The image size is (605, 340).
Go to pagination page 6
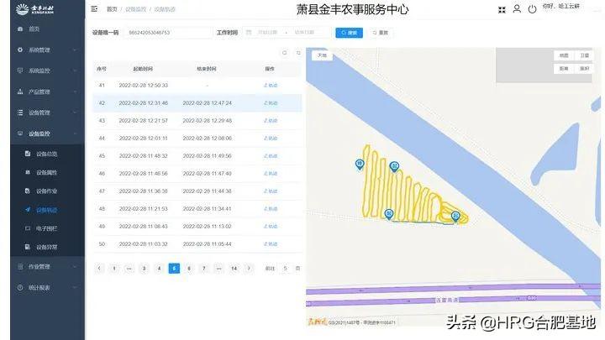(189, 269)
